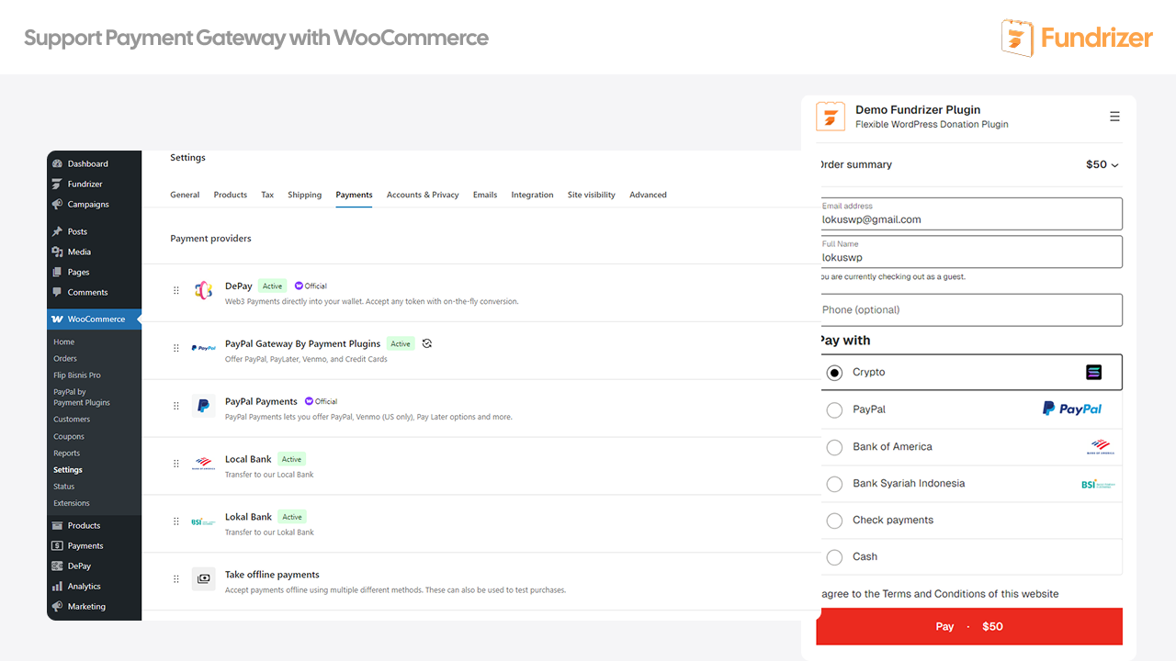This screenshot has height=661, width=1176.
Task: Click the PayPal Payments provider logo
Action: (204, 406)
